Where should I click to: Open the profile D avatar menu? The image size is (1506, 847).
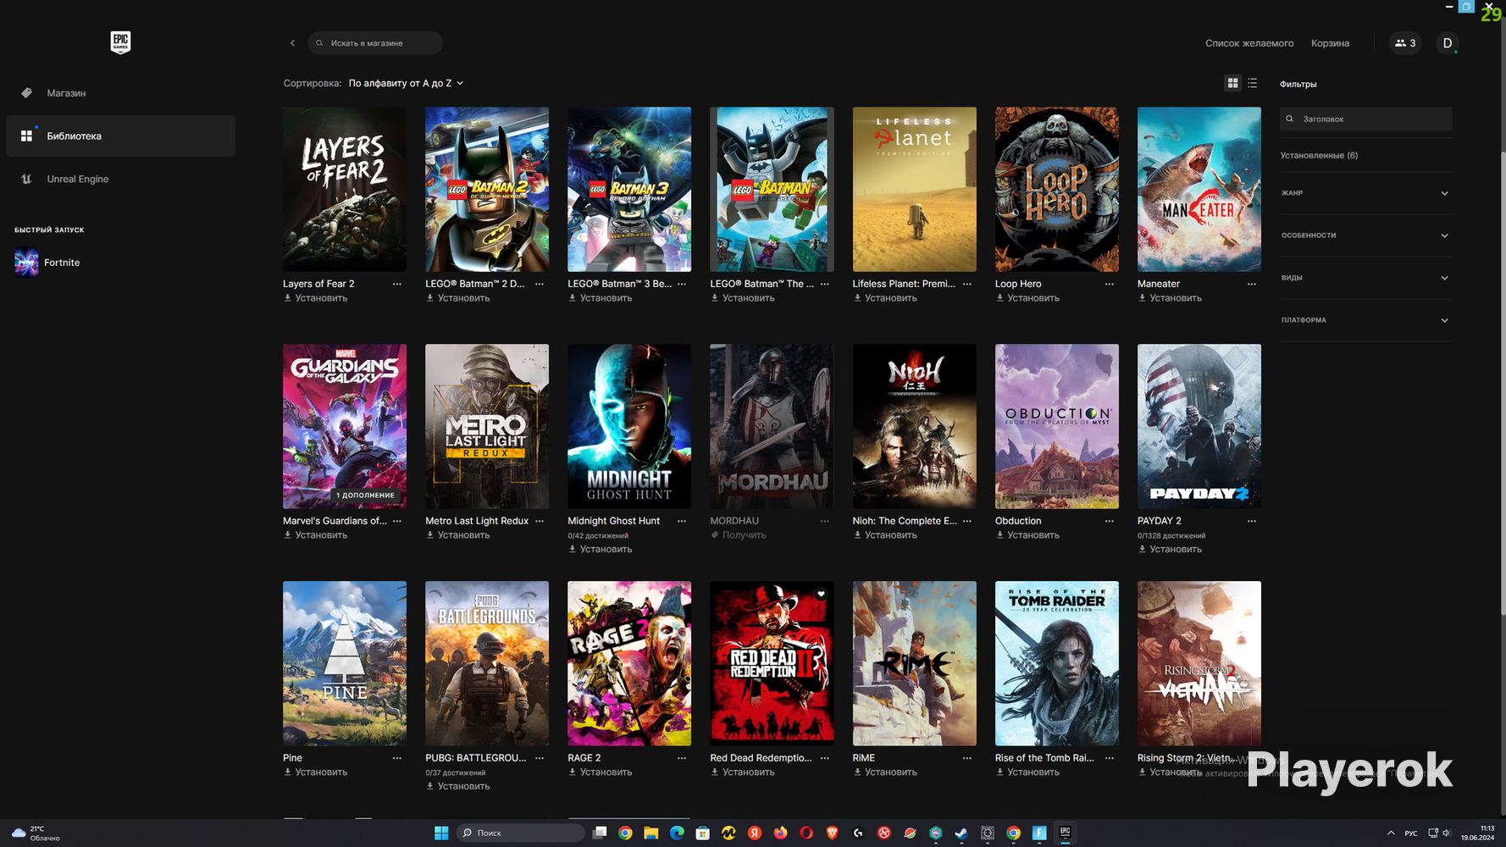[x=1448, y=43]
